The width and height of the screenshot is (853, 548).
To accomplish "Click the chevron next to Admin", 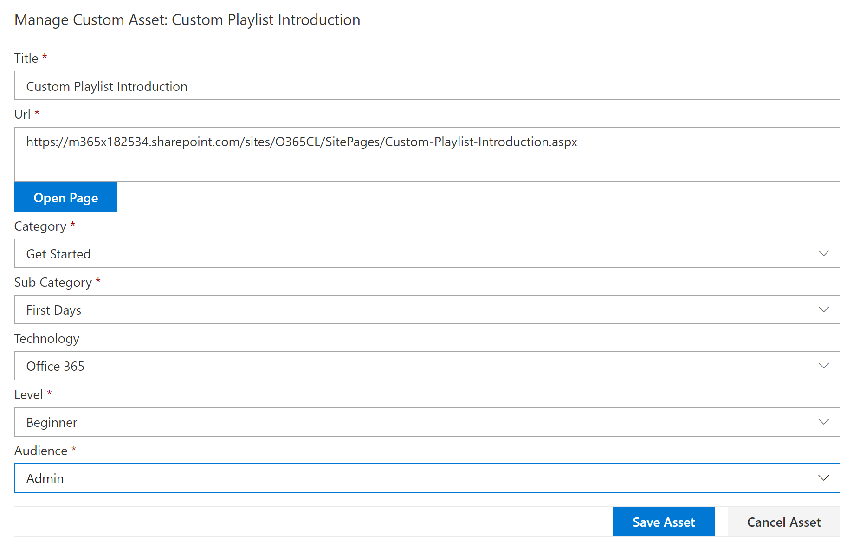I will click(x=824, y=478).
